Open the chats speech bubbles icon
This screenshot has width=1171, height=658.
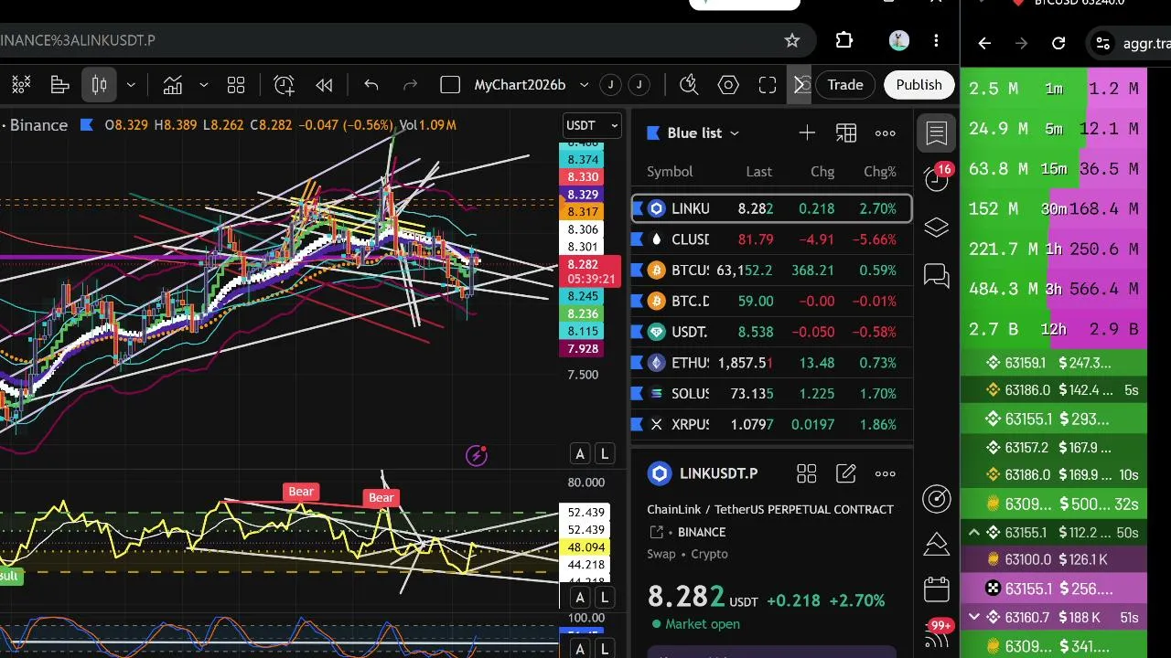tap(937, 275)
